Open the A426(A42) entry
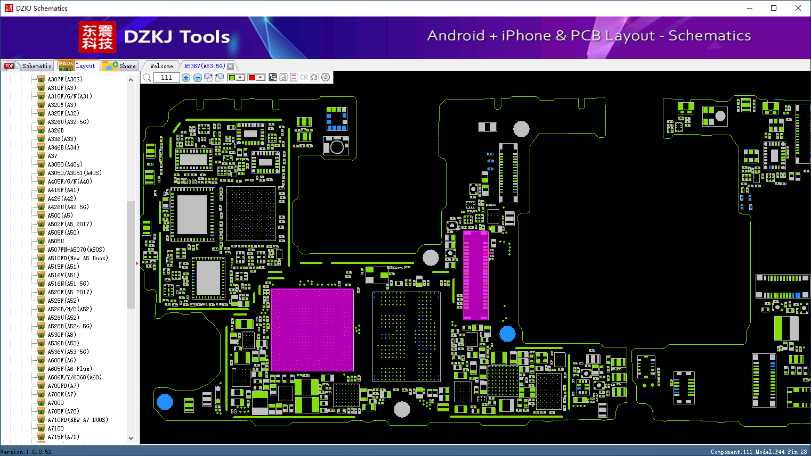Viewport: 811px width, 456px height. (62, 198)
